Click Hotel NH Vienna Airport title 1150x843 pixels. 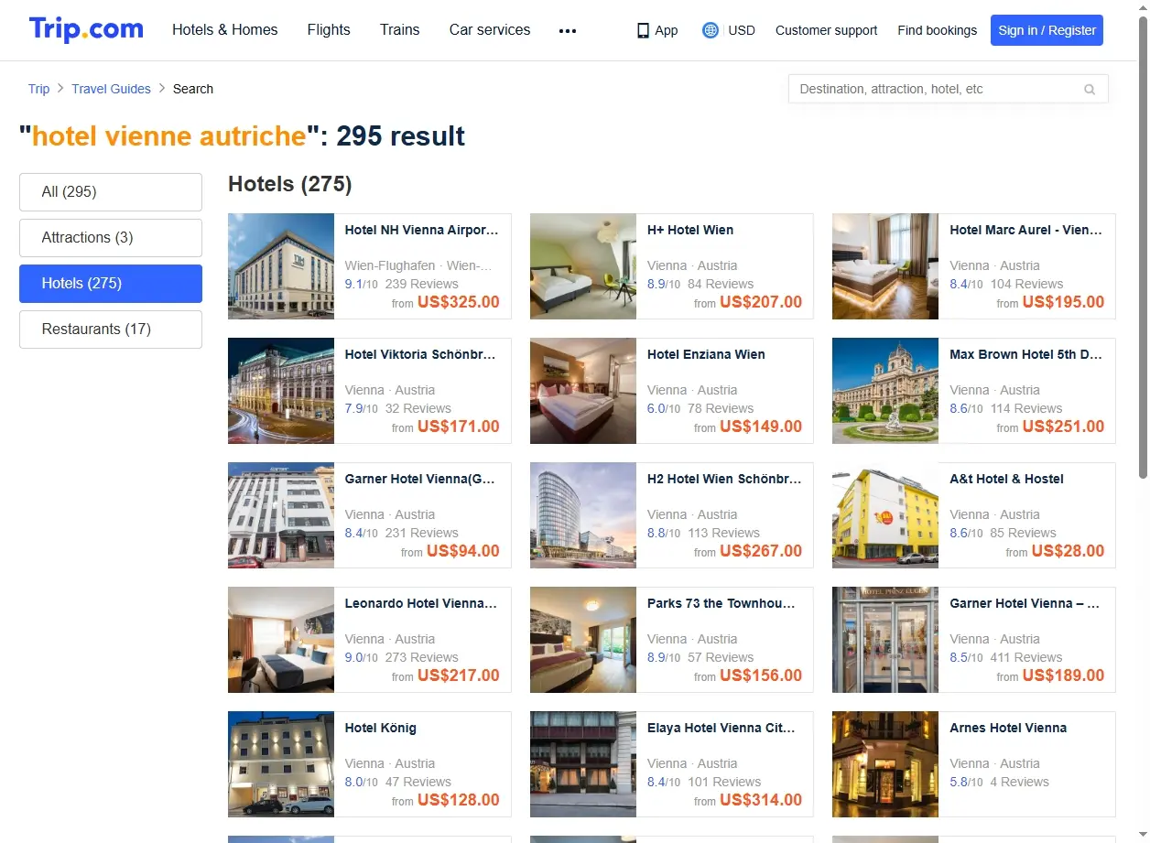point(422,231)
